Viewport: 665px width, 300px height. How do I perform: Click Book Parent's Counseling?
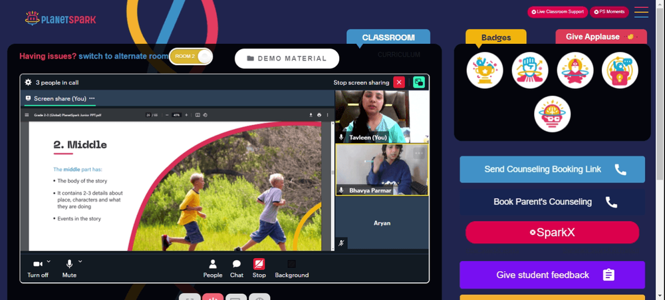coord(552,202)
